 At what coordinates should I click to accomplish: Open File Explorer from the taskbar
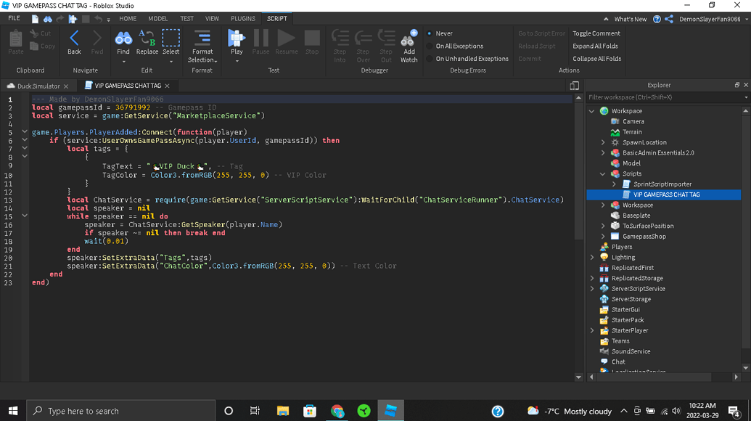point(282,411)
